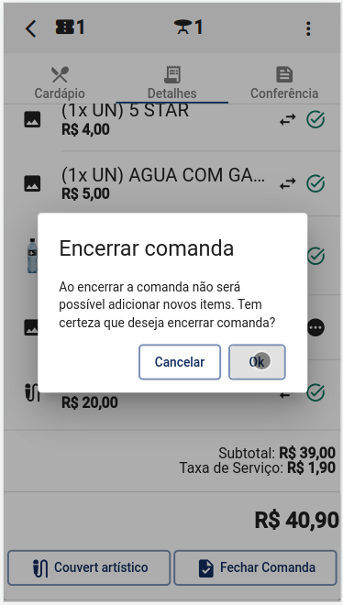Screen dimensions: 343x605
Task: Add Couvert artístico charge
Action: tap(89, 567)
